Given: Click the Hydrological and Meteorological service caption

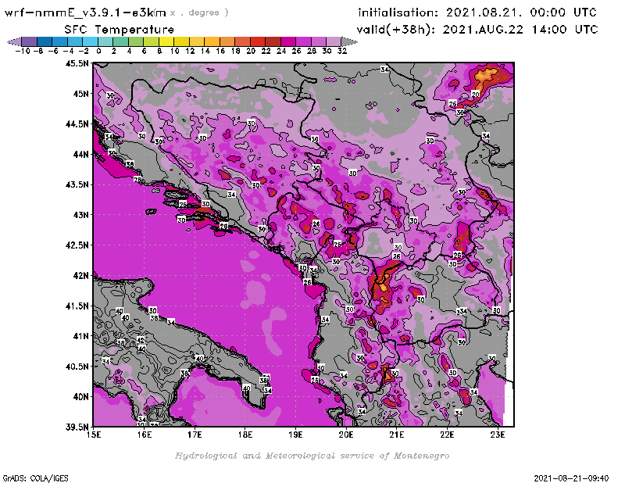Looking at the screenshot, I should 312,456.
